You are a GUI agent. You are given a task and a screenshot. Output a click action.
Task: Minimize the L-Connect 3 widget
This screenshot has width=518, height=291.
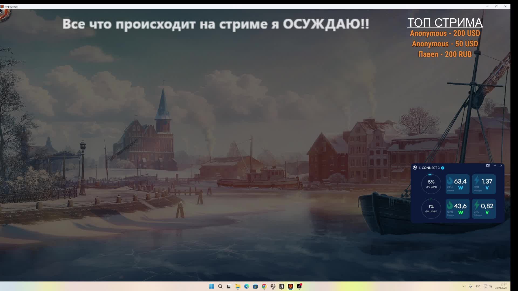(x=495, y=166)
